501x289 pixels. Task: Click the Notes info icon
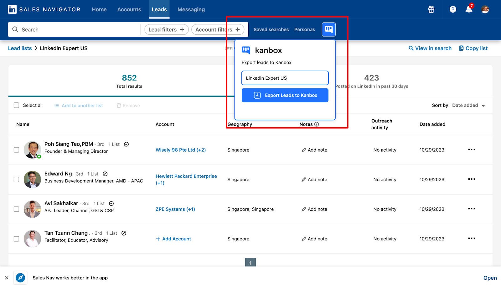[317, 124]
